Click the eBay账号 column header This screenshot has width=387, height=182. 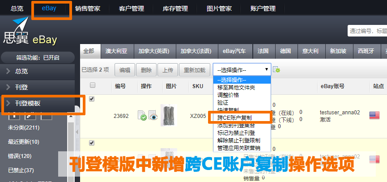point(332,86)
